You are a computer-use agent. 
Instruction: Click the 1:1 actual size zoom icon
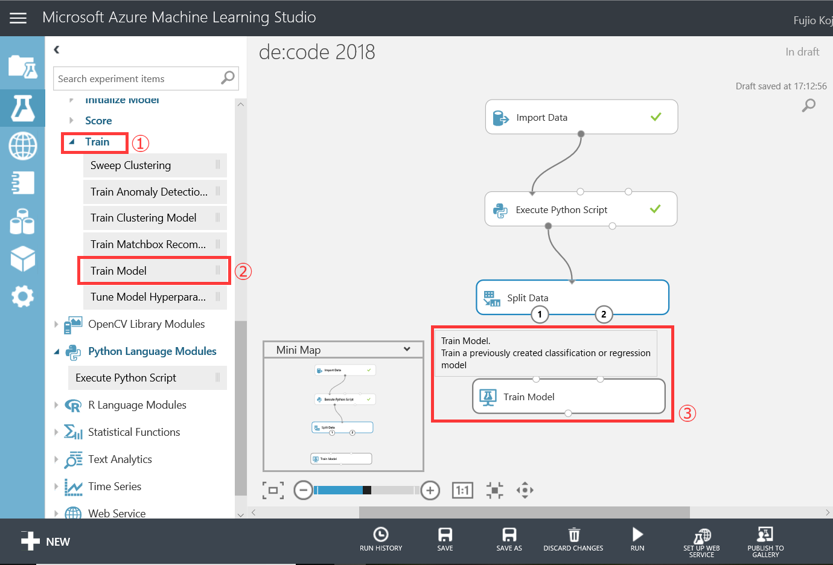(462, 490)
